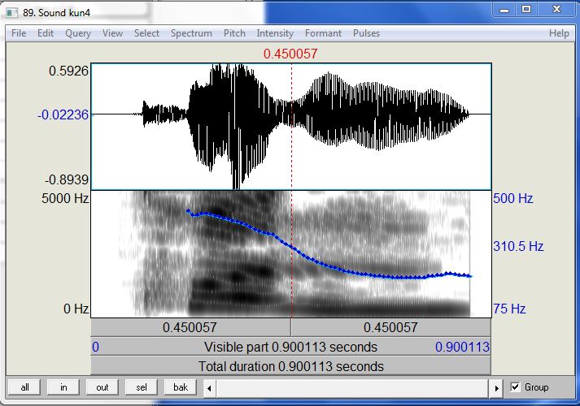Click the blue 0.900113 end time label
This screenshot has width=580, height=406.
point(462,347)
